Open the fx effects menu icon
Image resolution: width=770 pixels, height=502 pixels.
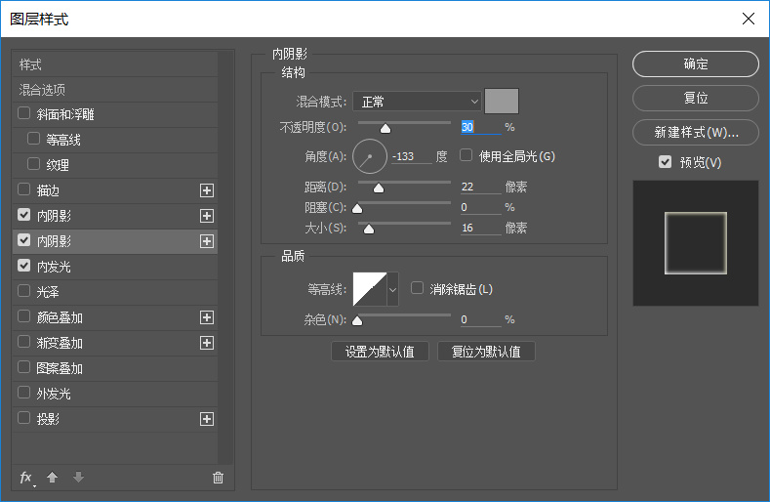click(x=26, y=478)
